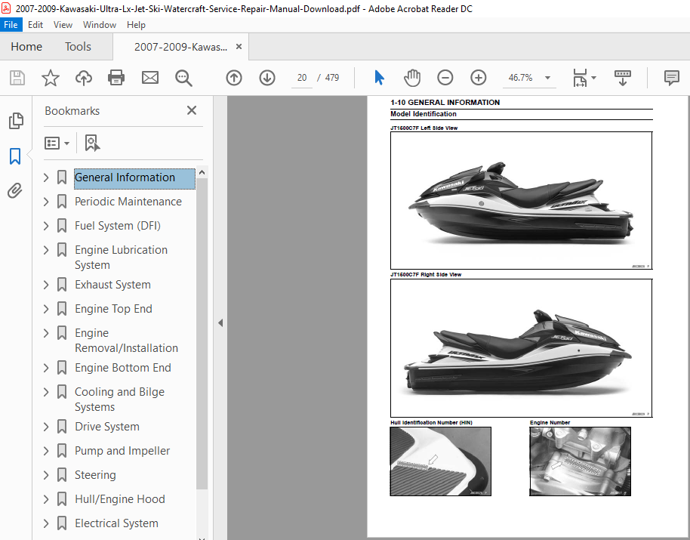Screen dimensions: 690x540
Task: Click the bookmarks panel scrollbar thumb
Action: pyautogui.click(x=202, y=333)
